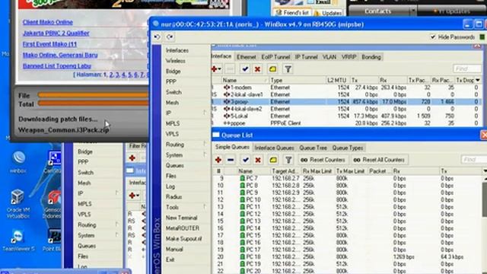Click the Find field in Interface List
This screenshot has width=487, height=274.
(x=466, y=68)
